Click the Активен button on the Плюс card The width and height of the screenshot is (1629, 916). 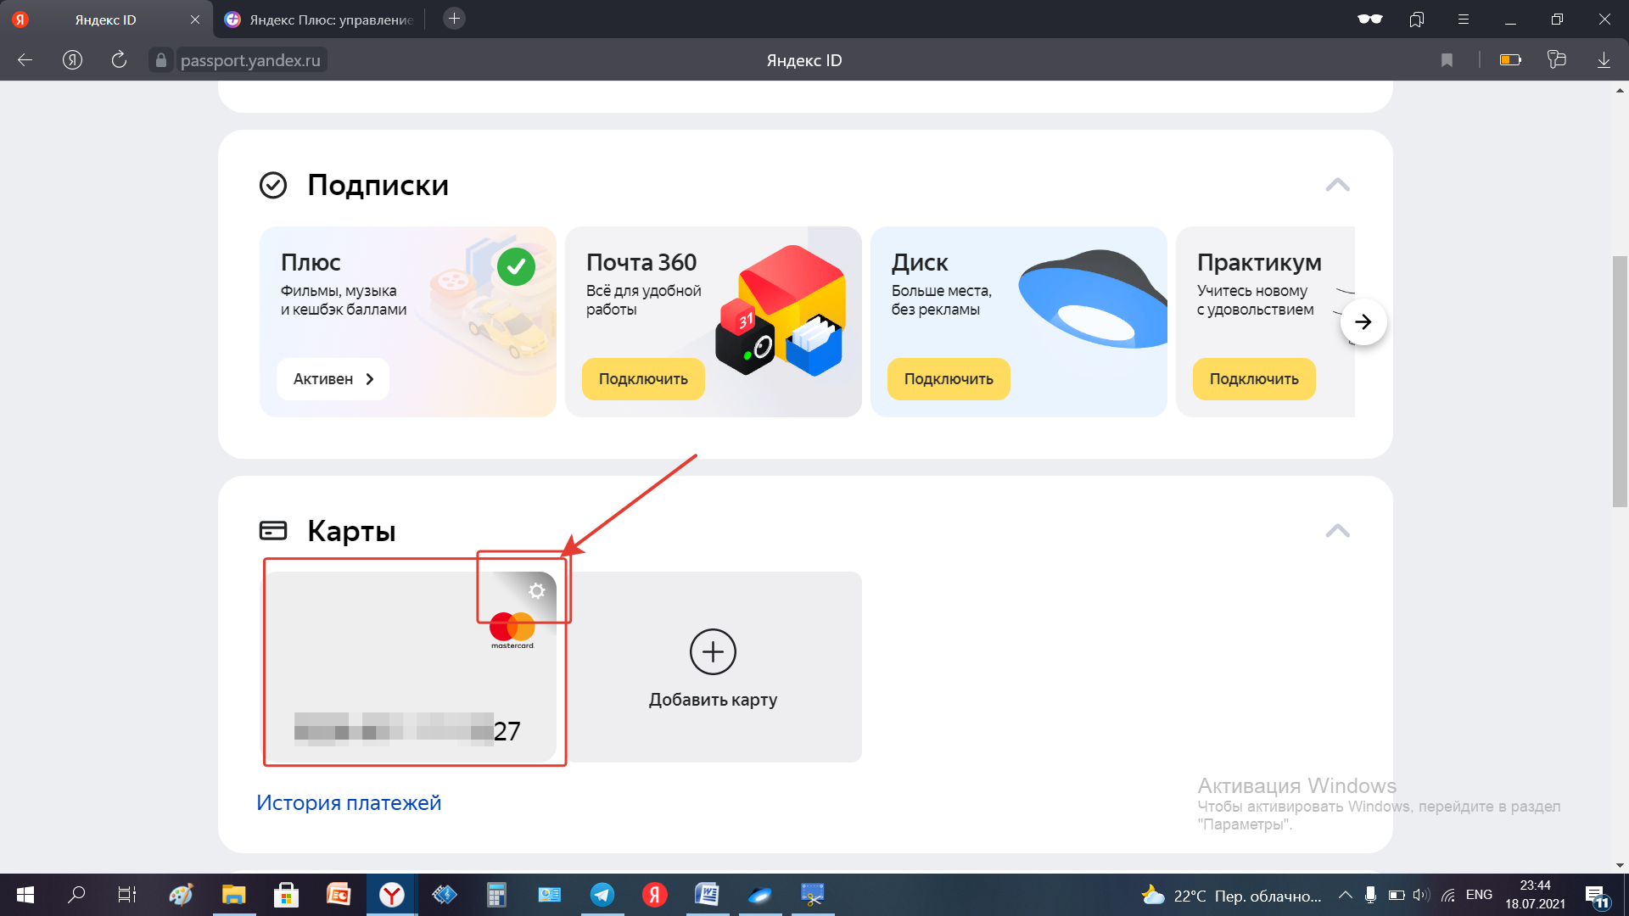point(333,379)
